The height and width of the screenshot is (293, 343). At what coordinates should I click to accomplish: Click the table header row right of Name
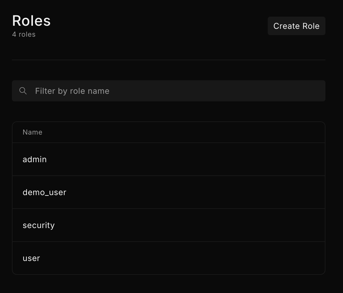click(x=188, y=132)
